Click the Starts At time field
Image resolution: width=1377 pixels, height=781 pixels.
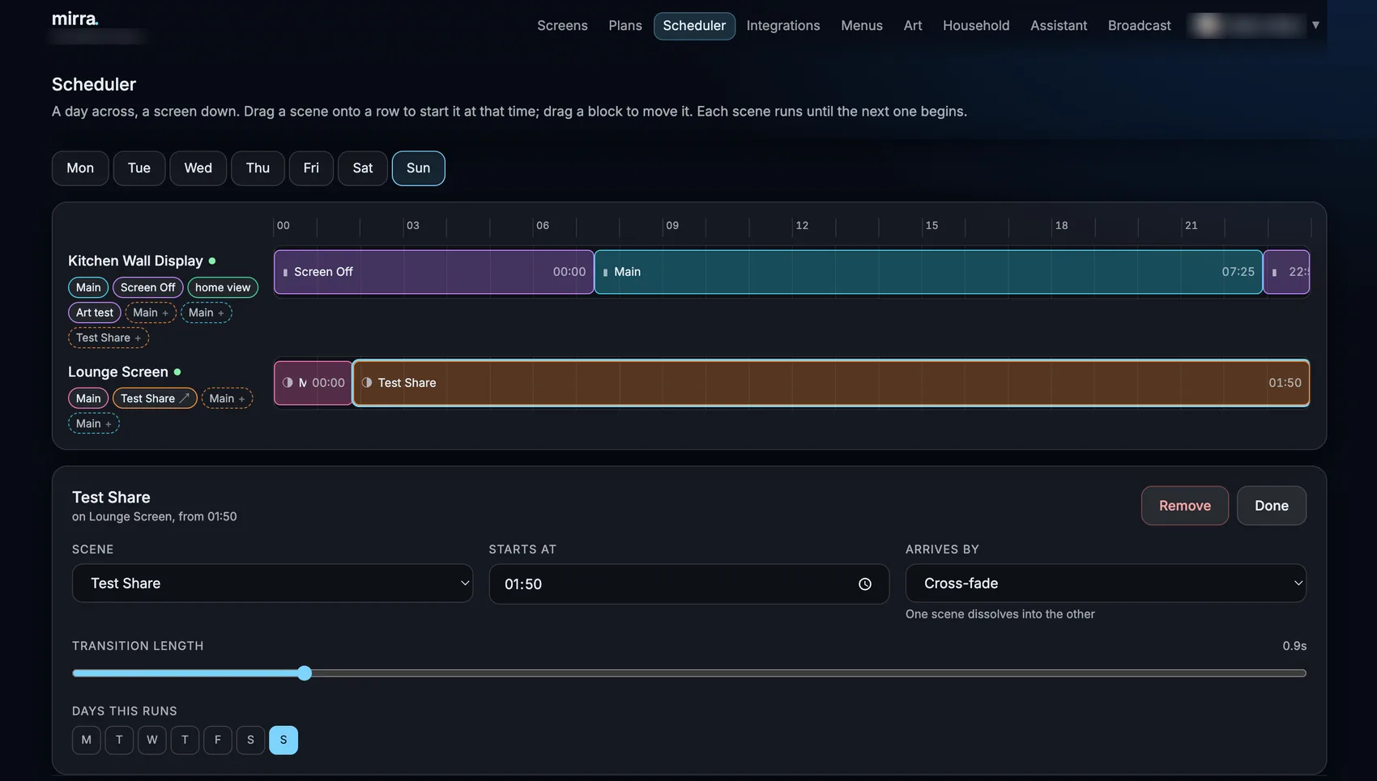coord(689,584)
